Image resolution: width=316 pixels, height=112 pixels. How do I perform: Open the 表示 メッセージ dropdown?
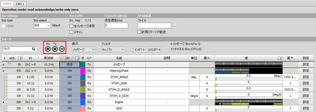click(84, 49)
